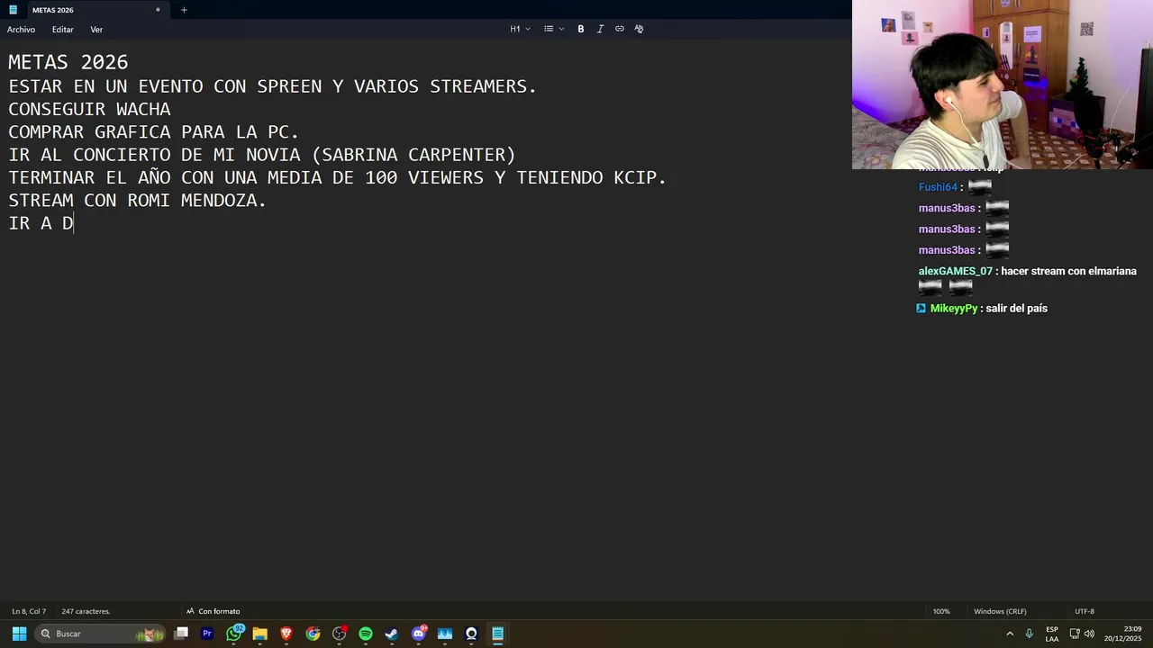Open Task View from the taskbar

coord(181,634)
